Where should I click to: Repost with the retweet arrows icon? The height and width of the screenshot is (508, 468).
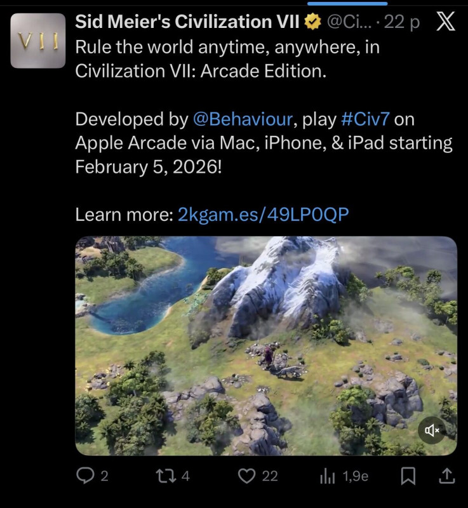[166, 476]
